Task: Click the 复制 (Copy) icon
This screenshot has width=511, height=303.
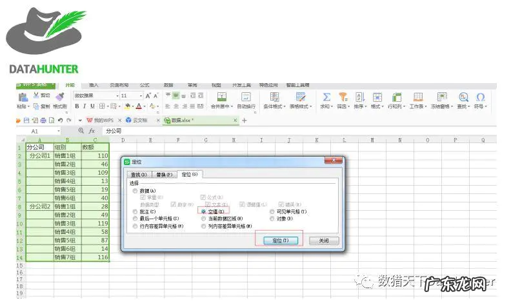Action: [36, 106]
